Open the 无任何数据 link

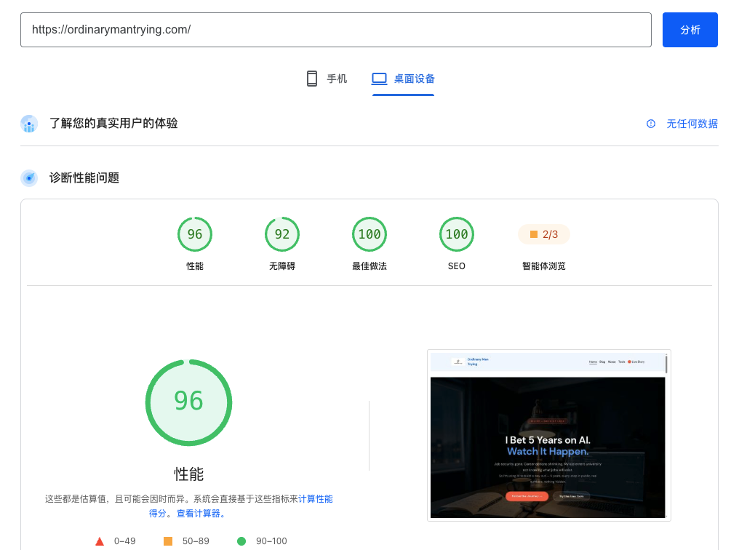pos(692,124)
